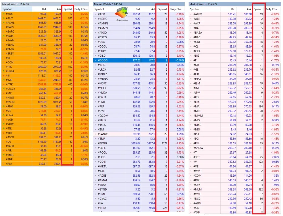Select the #SNOW symbol
Image resolution: width=283 pixels, height=216 pixels.
198,148
